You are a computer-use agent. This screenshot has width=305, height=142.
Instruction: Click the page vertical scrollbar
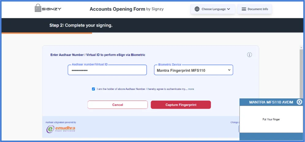[x=301, y=72]
